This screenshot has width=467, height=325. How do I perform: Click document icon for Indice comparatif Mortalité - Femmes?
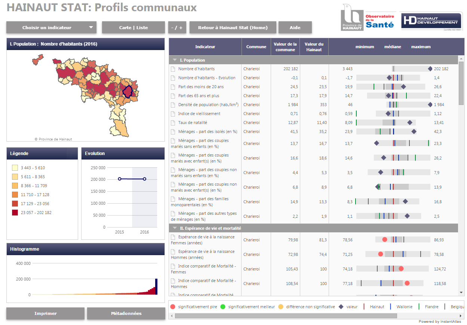click(x=173, y=266)
